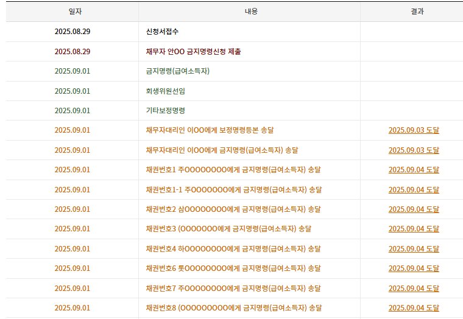
Task: Open the 2025.09.04 도달 link for 채권번호3 row
Action: [x=414, y=229]
